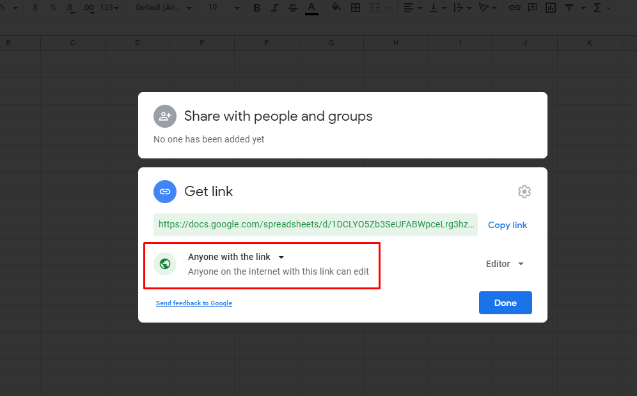The image size is (637, 396).
Task: Open the 123 more formats dropdown
Action: coord(109,8)
